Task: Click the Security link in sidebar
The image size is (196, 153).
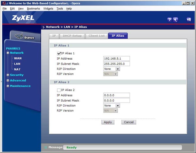Action: point(17,75)
